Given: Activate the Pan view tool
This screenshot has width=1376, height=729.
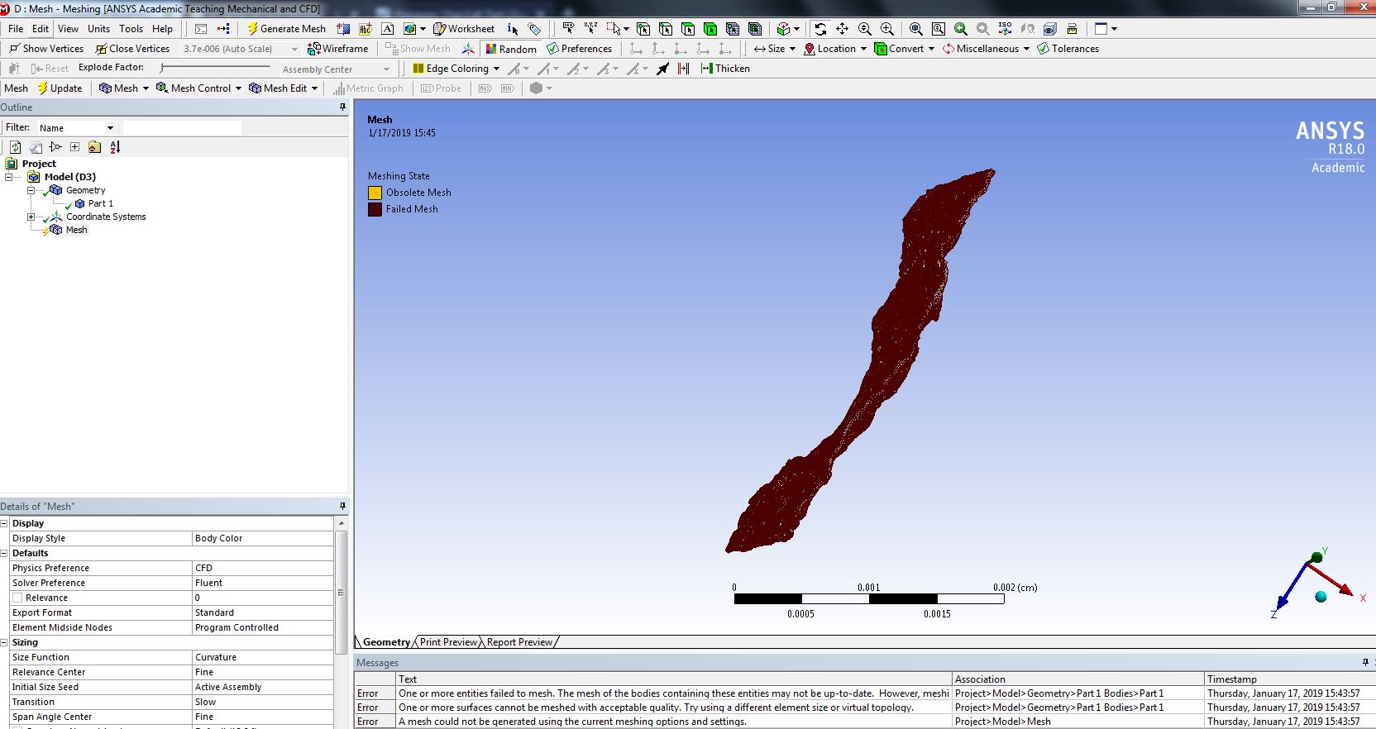Looking at the screenshot, I should point(842,29).
